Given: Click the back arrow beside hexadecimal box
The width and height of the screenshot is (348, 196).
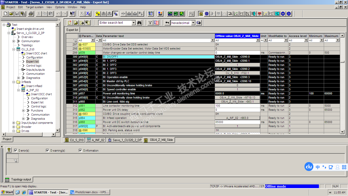Looking at the screenshot, I should click(x=167, y=23).
